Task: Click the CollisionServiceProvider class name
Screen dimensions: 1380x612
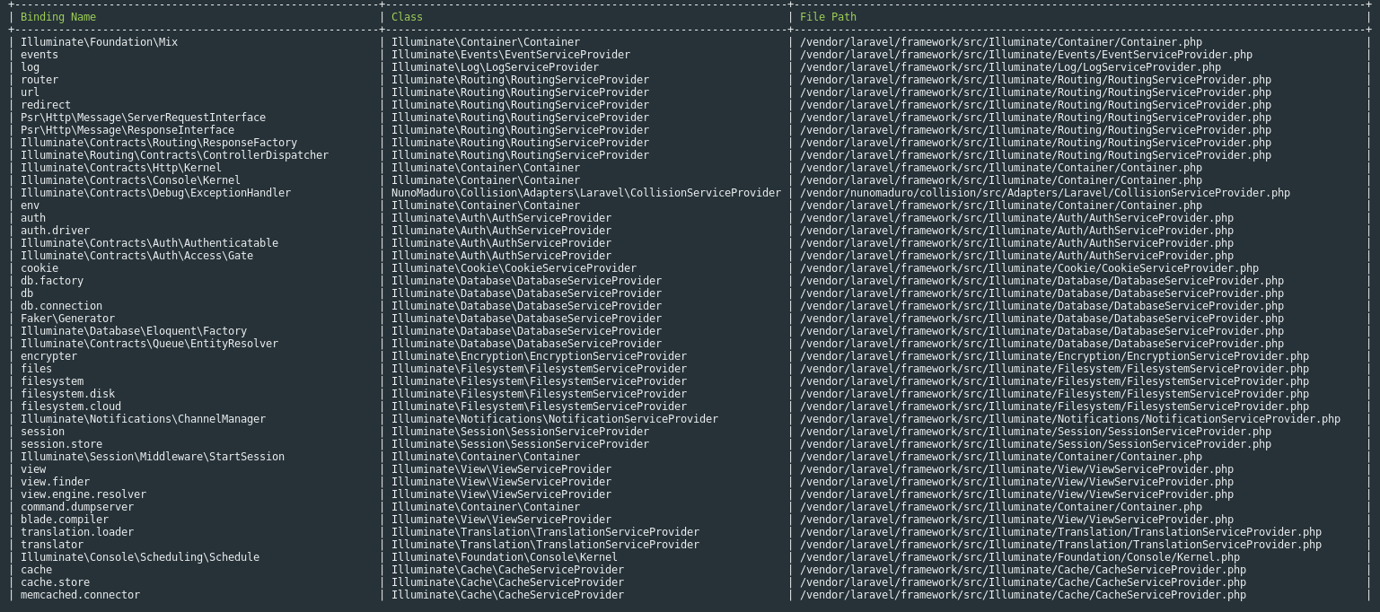Action: pyautogui.click(x=585, y=192)
